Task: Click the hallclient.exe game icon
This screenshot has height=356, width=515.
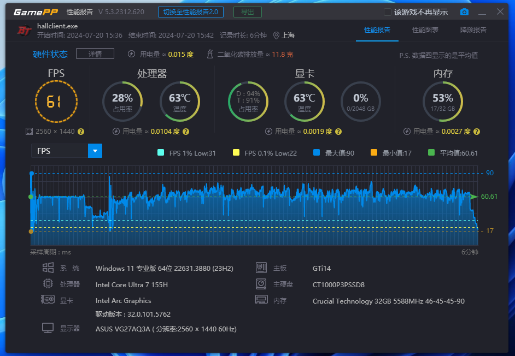Action: [x=23, y=31]
